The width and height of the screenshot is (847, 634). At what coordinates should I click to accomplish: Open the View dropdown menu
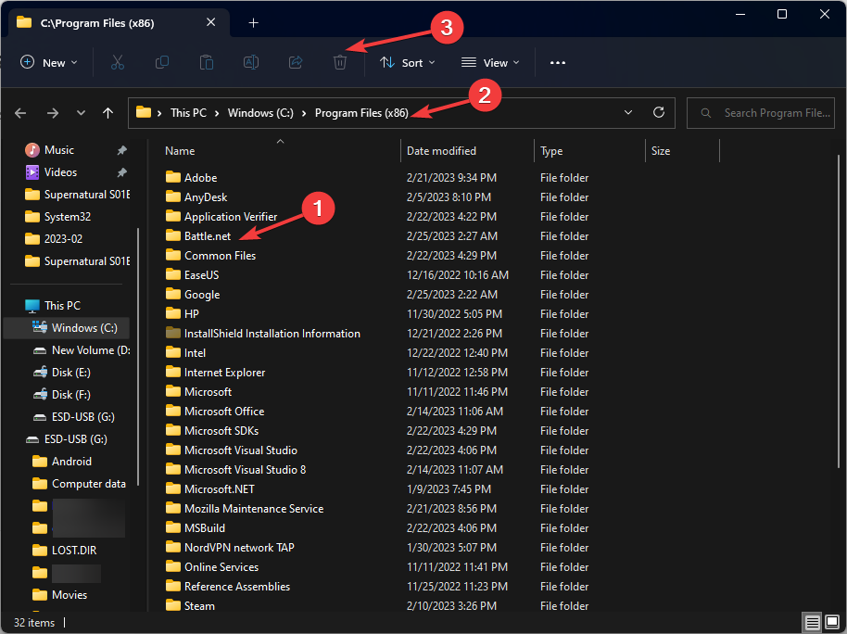[490, 63]
